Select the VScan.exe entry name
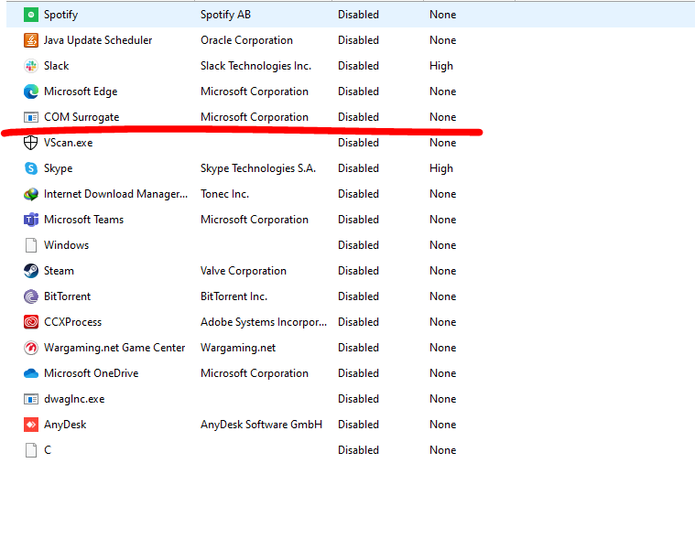 point(69,143)
